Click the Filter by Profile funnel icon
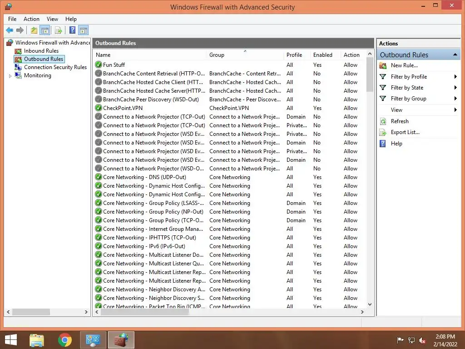Image resolution: width=465 pixels, height=349 pixels. (x=383, y=76)
